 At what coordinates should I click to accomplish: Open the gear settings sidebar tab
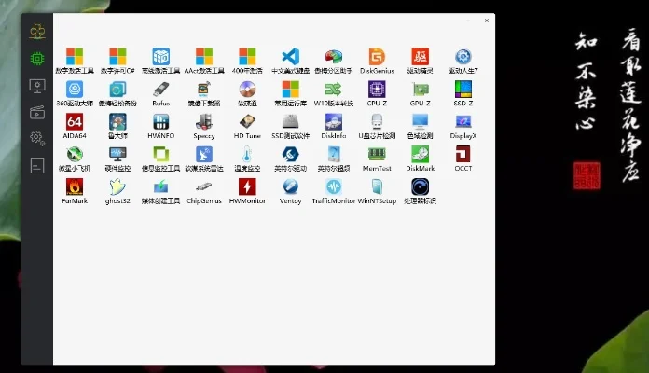(x=37, y=138)
